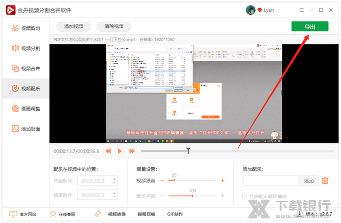
Task: Click the video preview frame
Action: tap(194, 93)
